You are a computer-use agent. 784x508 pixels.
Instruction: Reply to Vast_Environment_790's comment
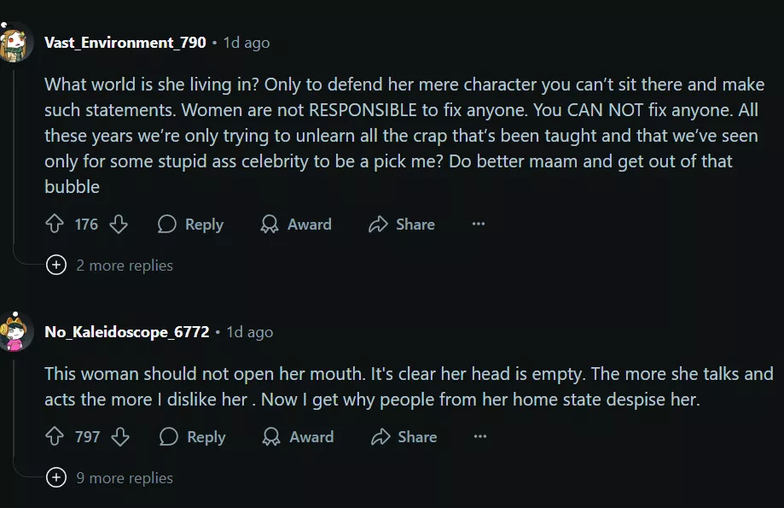[x=190, y=225]
